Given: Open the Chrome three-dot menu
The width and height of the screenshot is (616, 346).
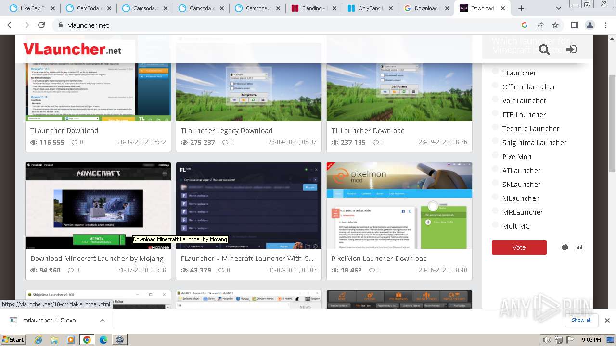Looking at the screenshot, I should click(x=605, y=25).
